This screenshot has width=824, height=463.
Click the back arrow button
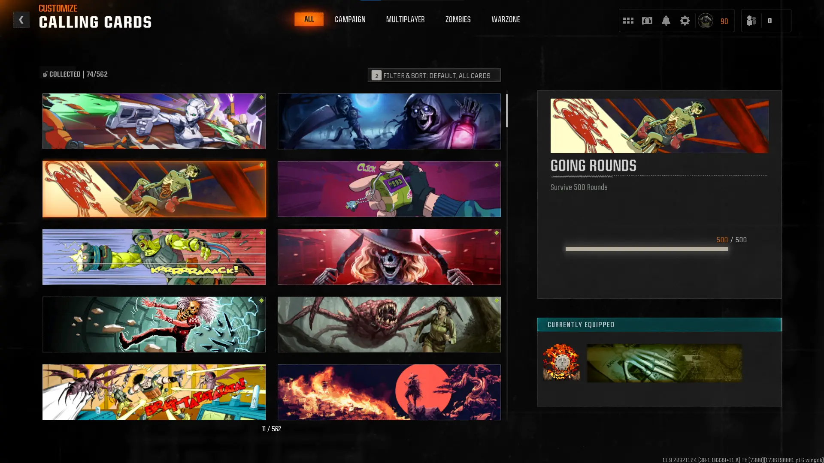tap(21, 20)
